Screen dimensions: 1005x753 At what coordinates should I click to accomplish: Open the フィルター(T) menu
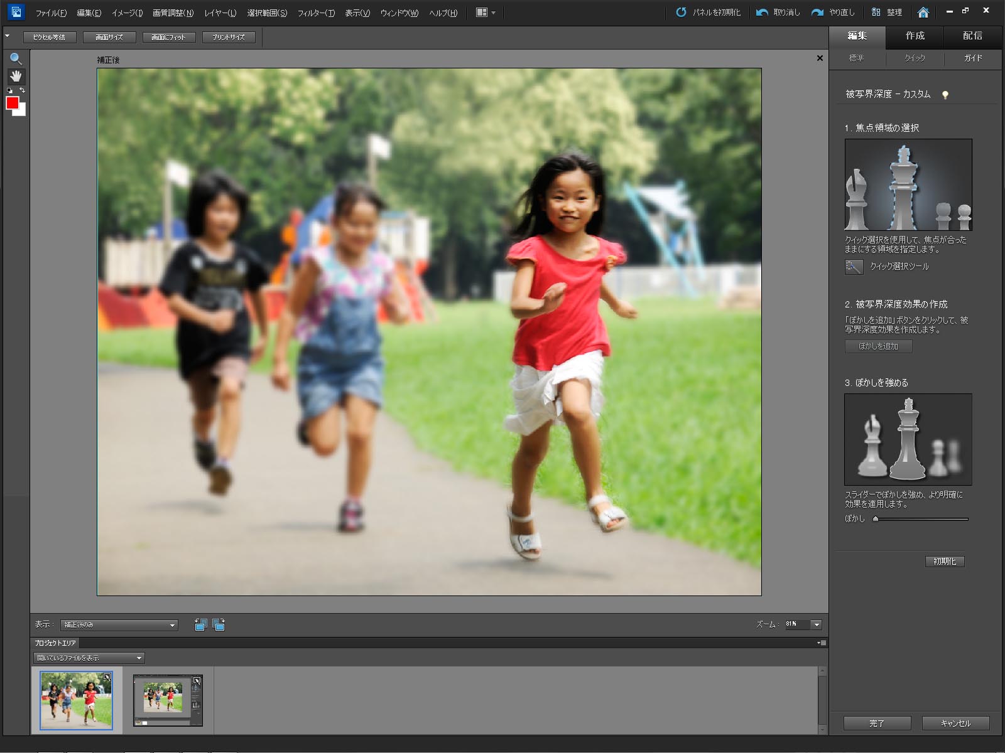click(316, 13)
